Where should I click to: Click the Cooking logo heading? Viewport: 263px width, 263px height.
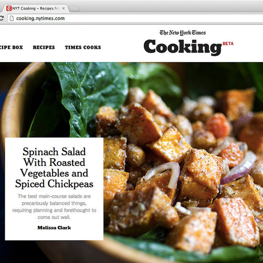tap(183, 47)
